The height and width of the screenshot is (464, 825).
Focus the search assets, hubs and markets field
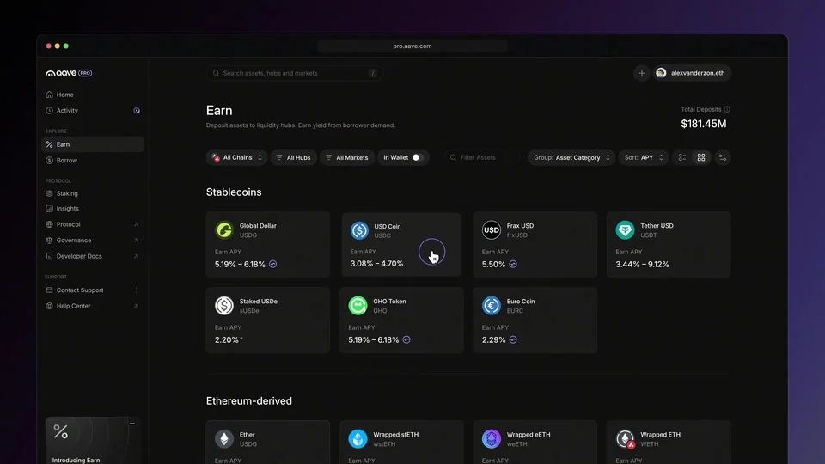295,73
